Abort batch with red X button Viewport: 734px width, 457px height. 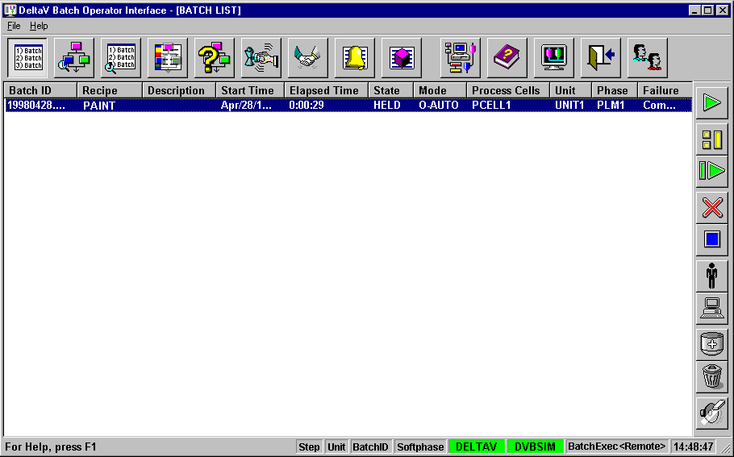(712, 207)
